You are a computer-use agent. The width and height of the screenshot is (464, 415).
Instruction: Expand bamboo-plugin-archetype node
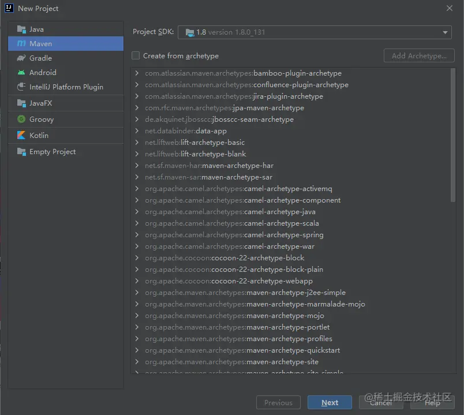(x=137, y=73)
